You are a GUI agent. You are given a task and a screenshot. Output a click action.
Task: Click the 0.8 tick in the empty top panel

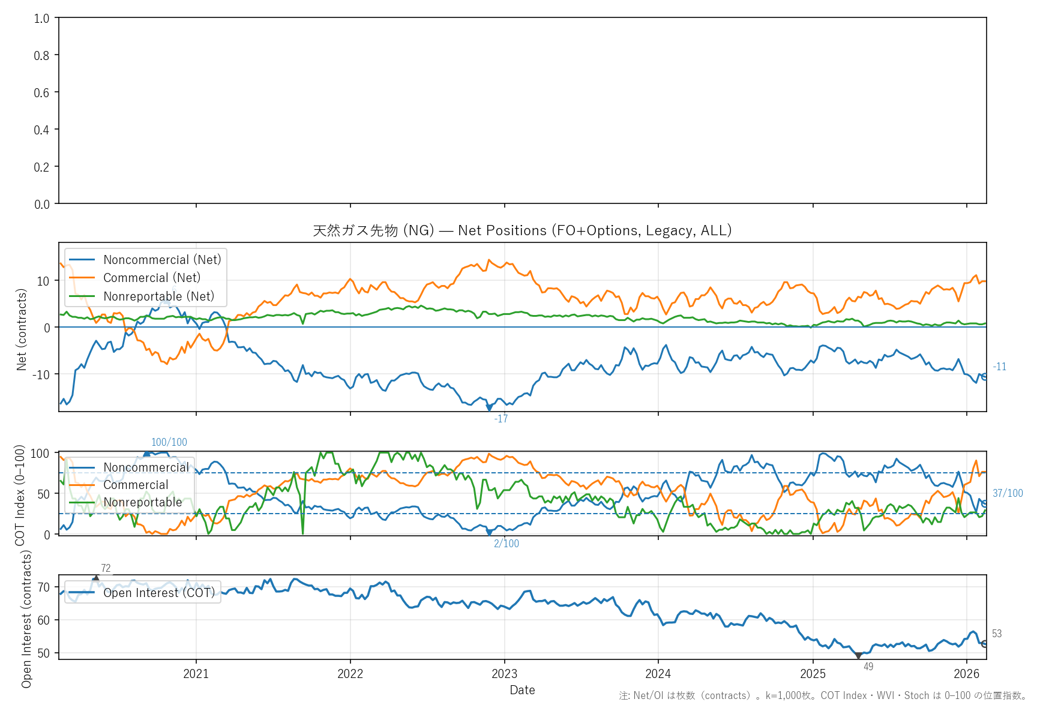[x=41, y=55]
